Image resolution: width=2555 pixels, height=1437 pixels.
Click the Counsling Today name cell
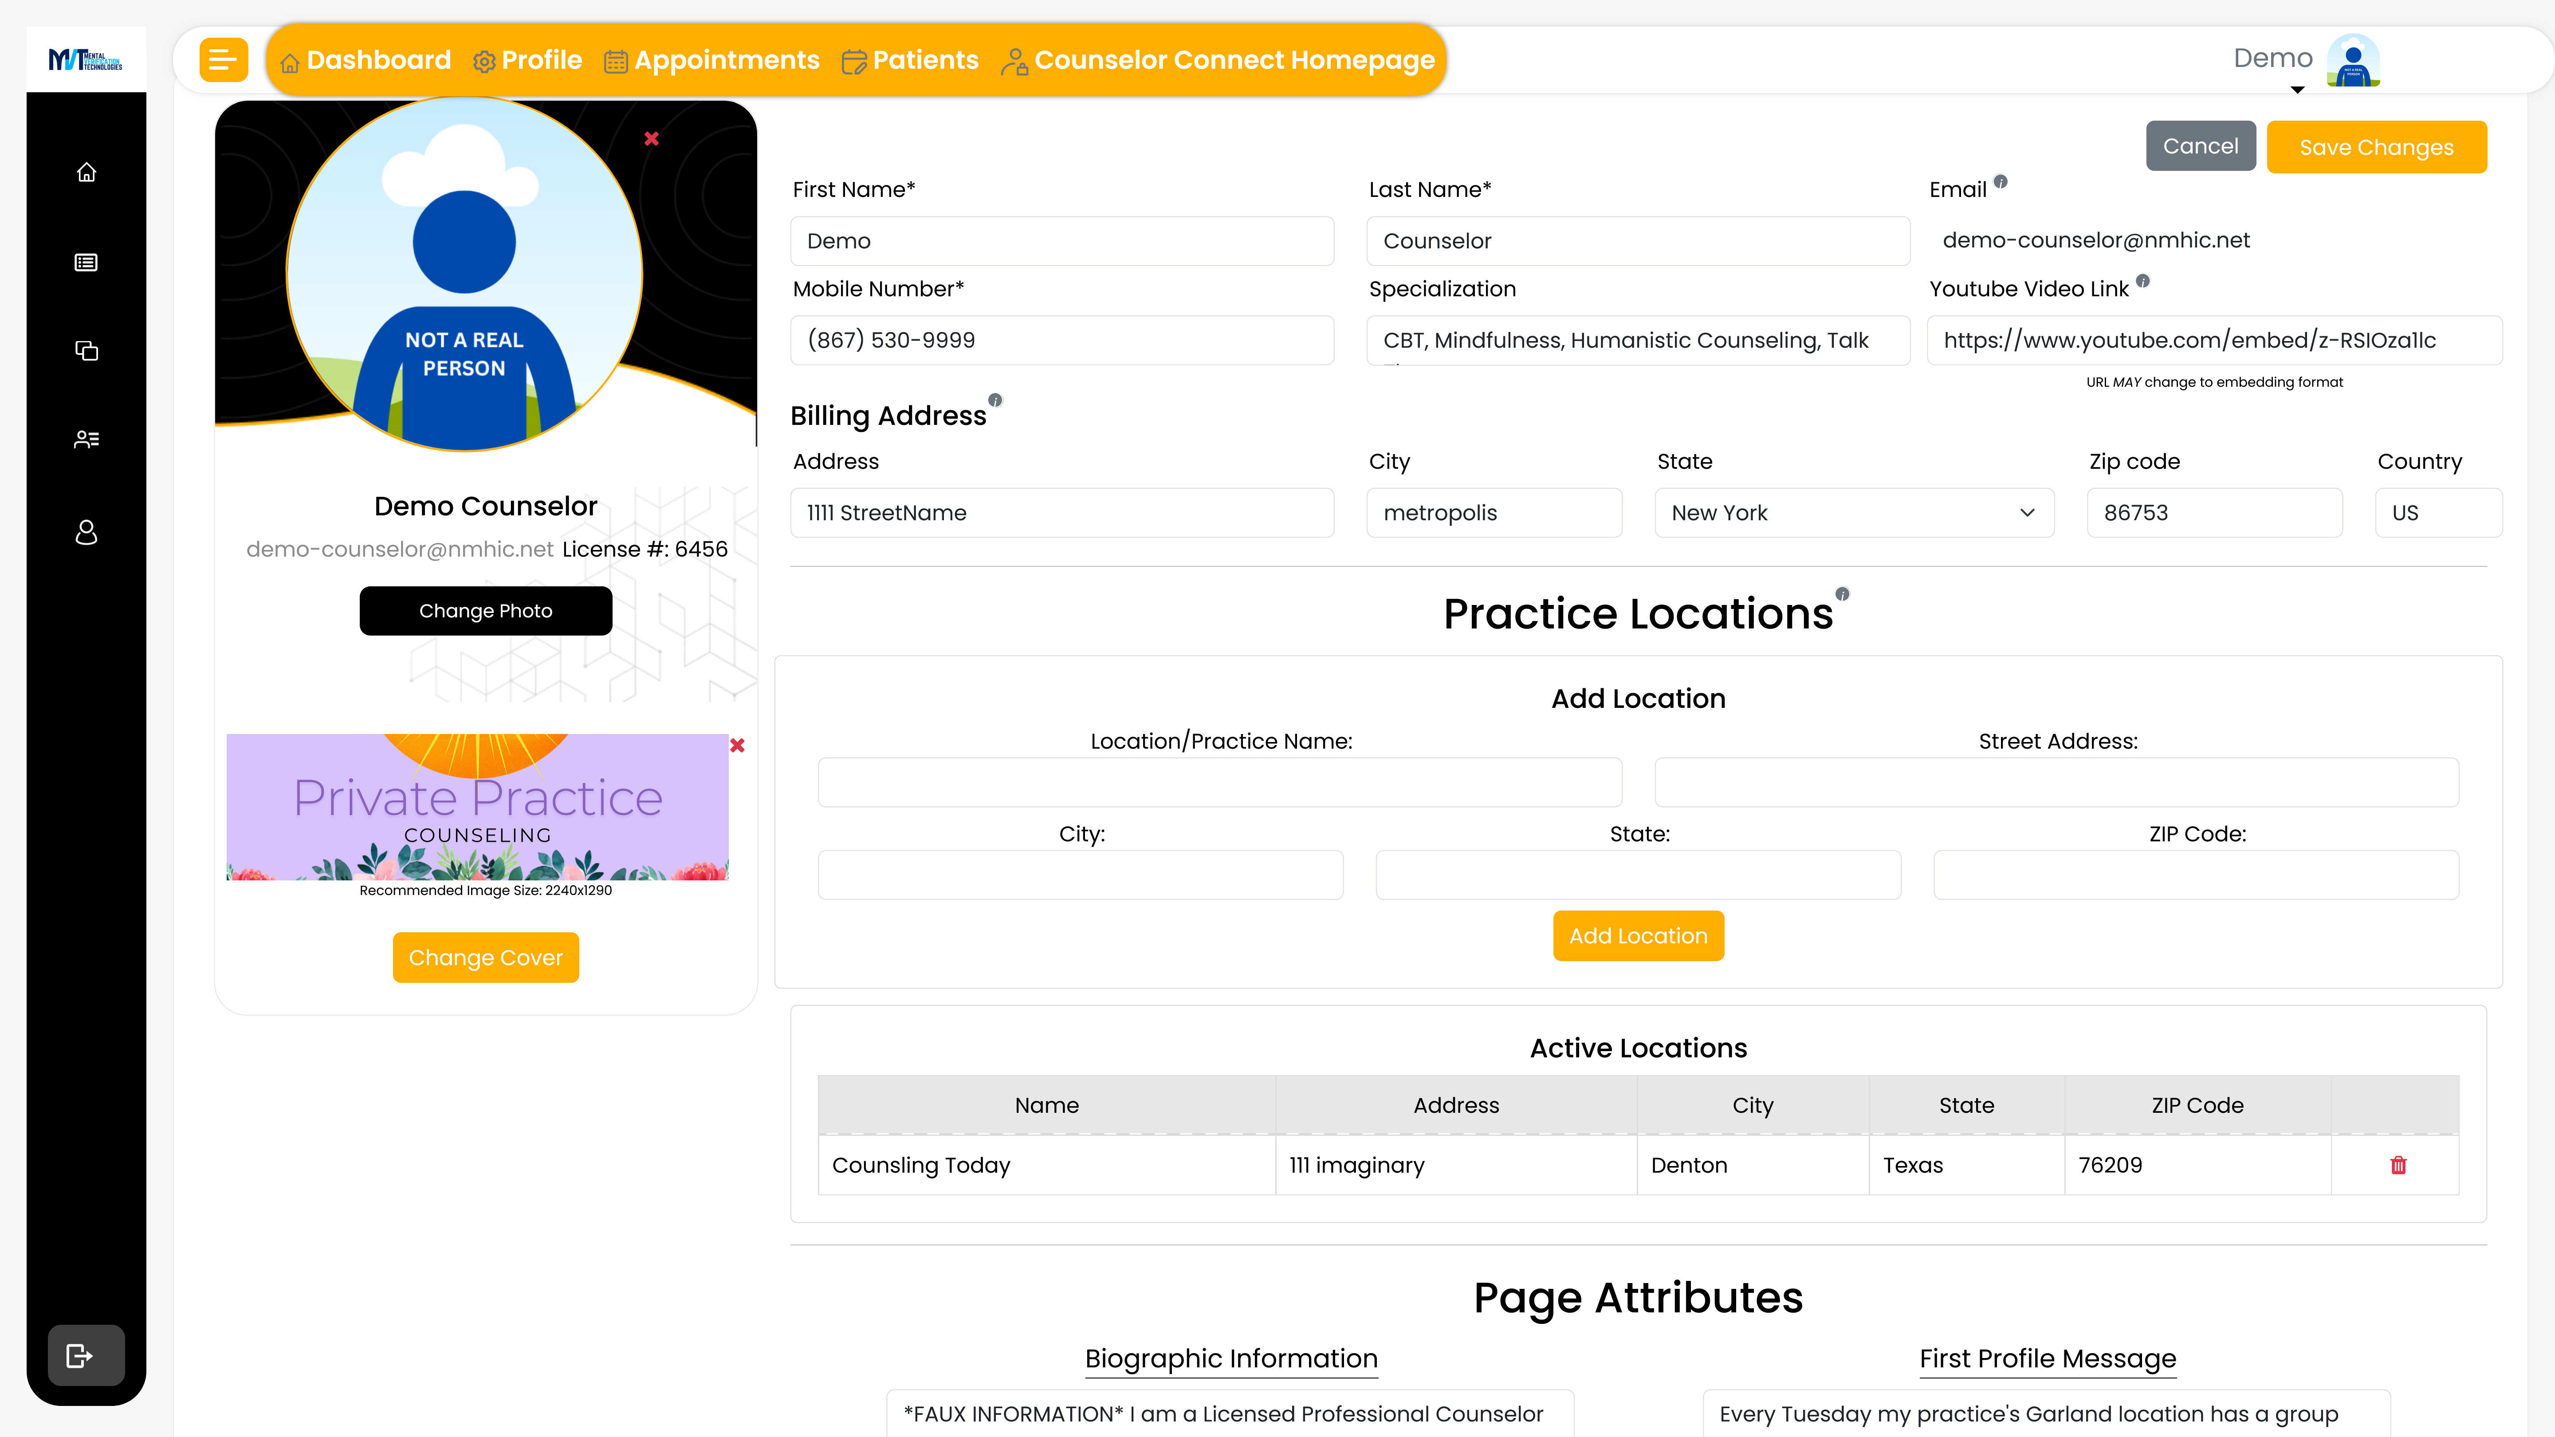1046,1164
